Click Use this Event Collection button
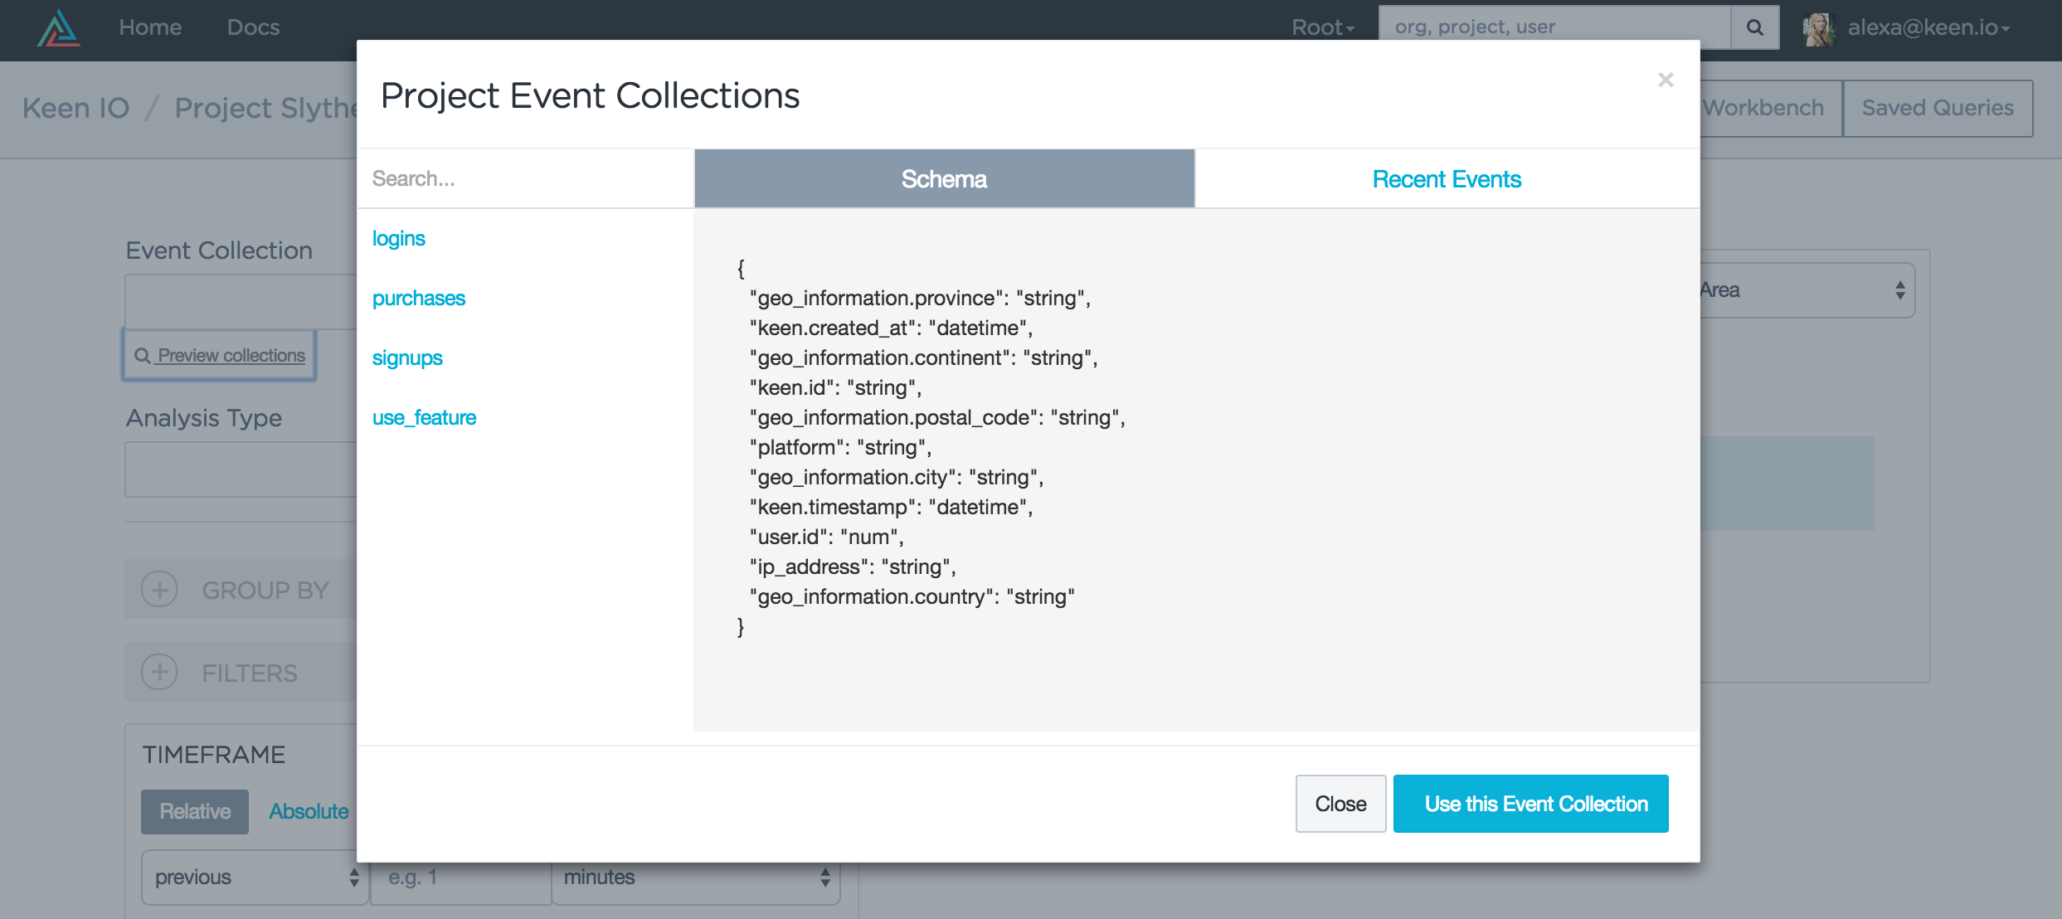2062x919 pixels. point(1530,804)
